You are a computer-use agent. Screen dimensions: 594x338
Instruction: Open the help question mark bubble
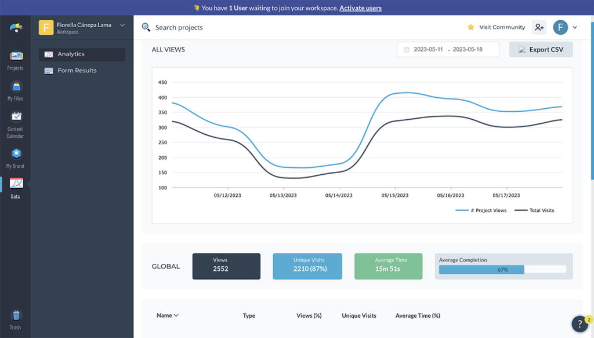[579, 324]
